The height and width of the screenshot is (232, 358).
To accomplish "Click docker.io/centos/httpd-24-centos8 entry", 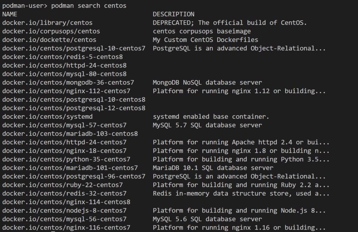I will [64, 65].
